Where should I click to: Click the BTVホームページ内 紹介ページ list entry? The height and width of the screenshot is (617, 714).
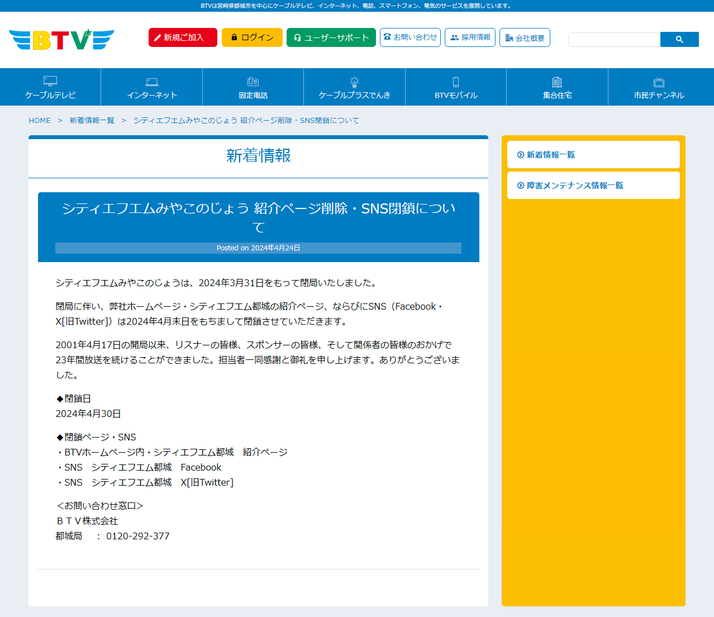(172, 452)
